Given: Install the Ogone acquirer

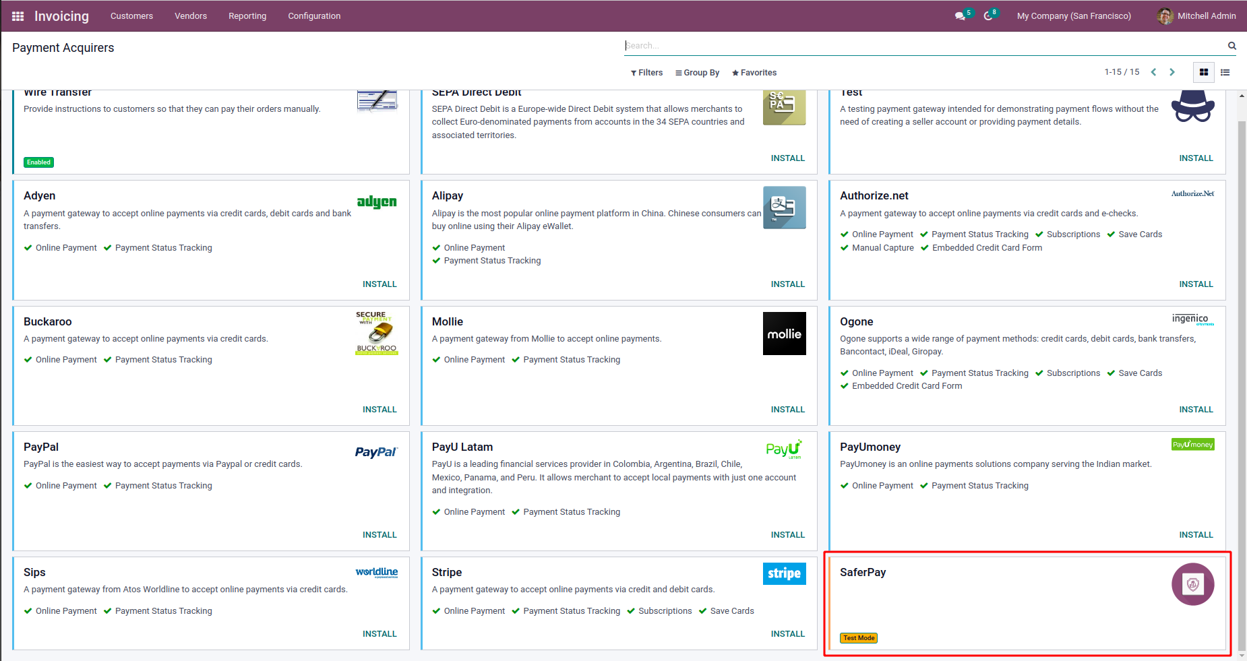Looking at the screenshot, I should tap(1196, 410).
